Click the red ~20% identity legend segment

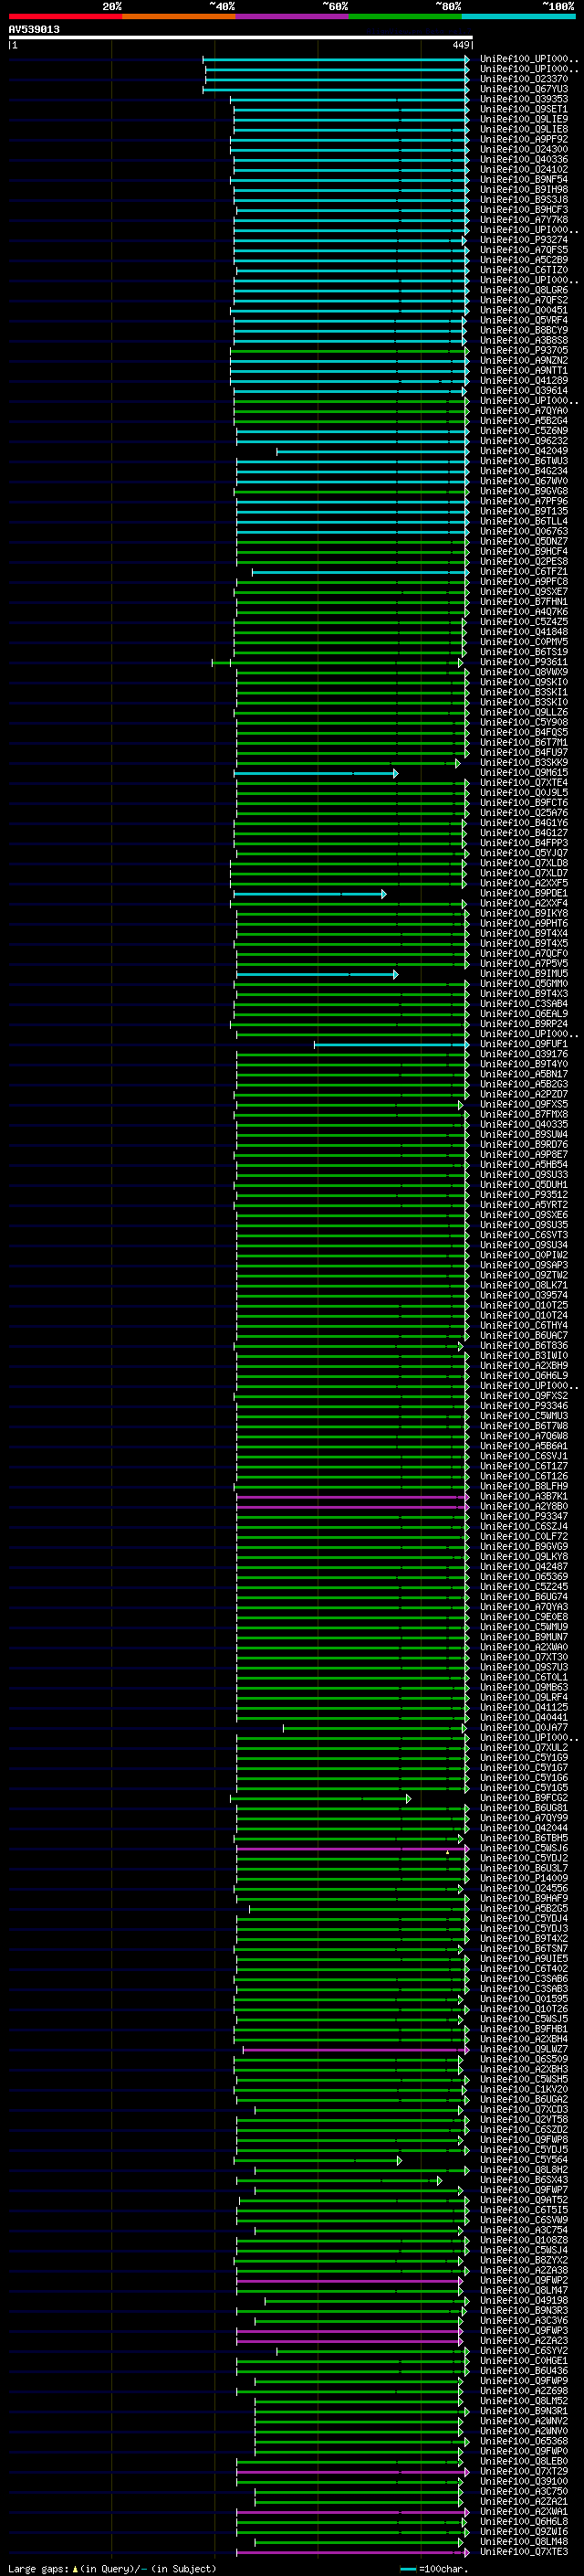[x=65, y=16]
